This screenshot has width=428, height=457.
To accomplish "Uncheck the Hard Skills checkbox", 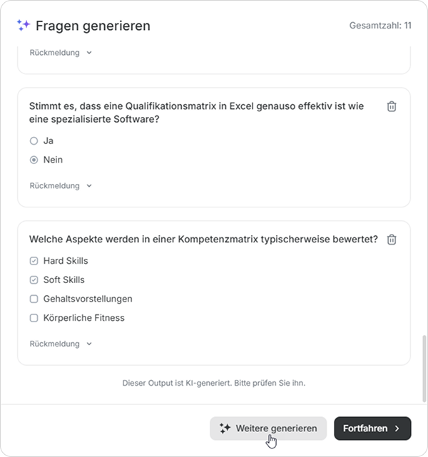I will click(x=34, y=261).
